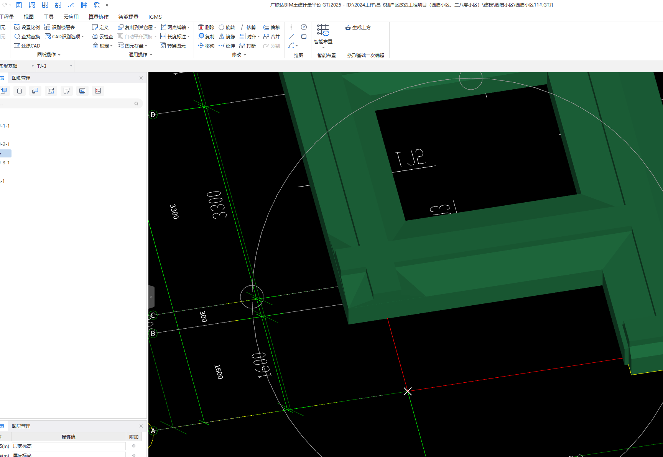Click the Sum calculation icon in quick access toolbar

click(x=19, y=5)
